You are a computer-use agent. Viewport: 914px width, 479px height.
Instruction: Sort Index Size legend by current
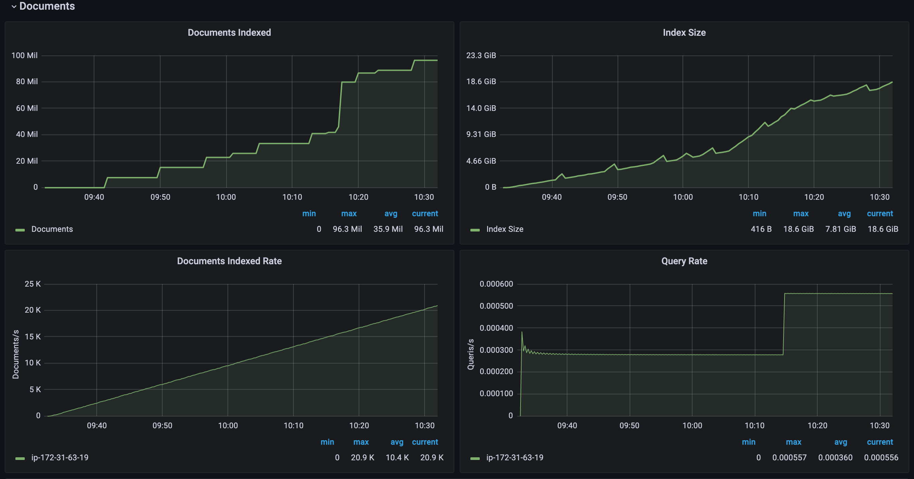pyautogui.click(x=880, y=214)
